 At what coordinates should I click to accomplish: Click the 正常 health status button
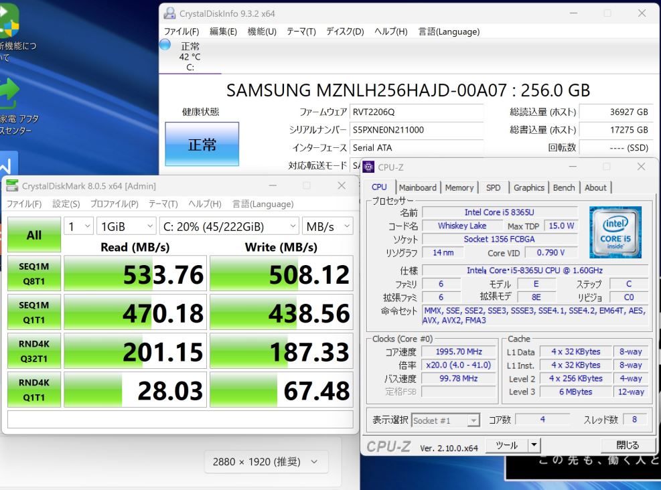[202, 144]
